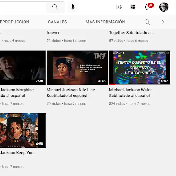Open the account avatar menu
Screen dimensions: 176x176
[x=164, y=7]
